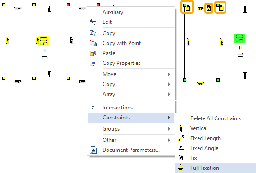This screenshot has height=173, width=256.
Task: Select the red top line of middle sketch
Action: pyautogui.click(x=83, y=5)
